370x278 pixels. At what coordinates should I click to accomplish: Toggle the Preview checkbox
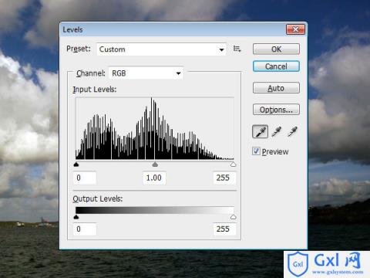tap(256, 151)
